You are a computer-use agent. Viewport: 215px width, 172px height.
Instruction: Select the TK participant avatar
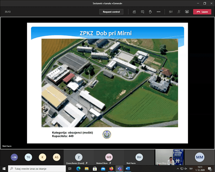[x=28, y=157]
